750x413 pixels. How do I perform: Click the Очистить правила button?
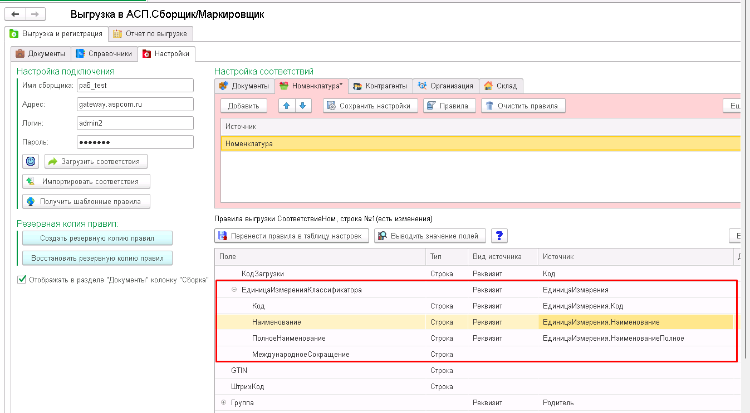[x=523, y=106]
